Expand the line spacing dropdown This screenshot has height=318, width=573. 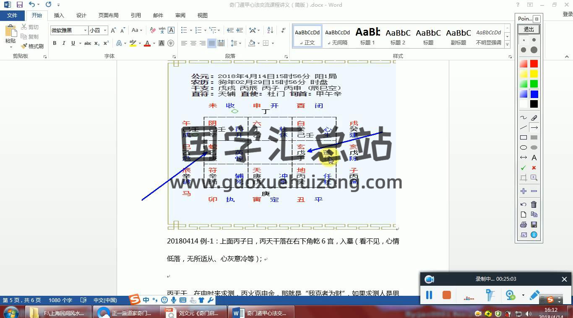pos(240,43)
